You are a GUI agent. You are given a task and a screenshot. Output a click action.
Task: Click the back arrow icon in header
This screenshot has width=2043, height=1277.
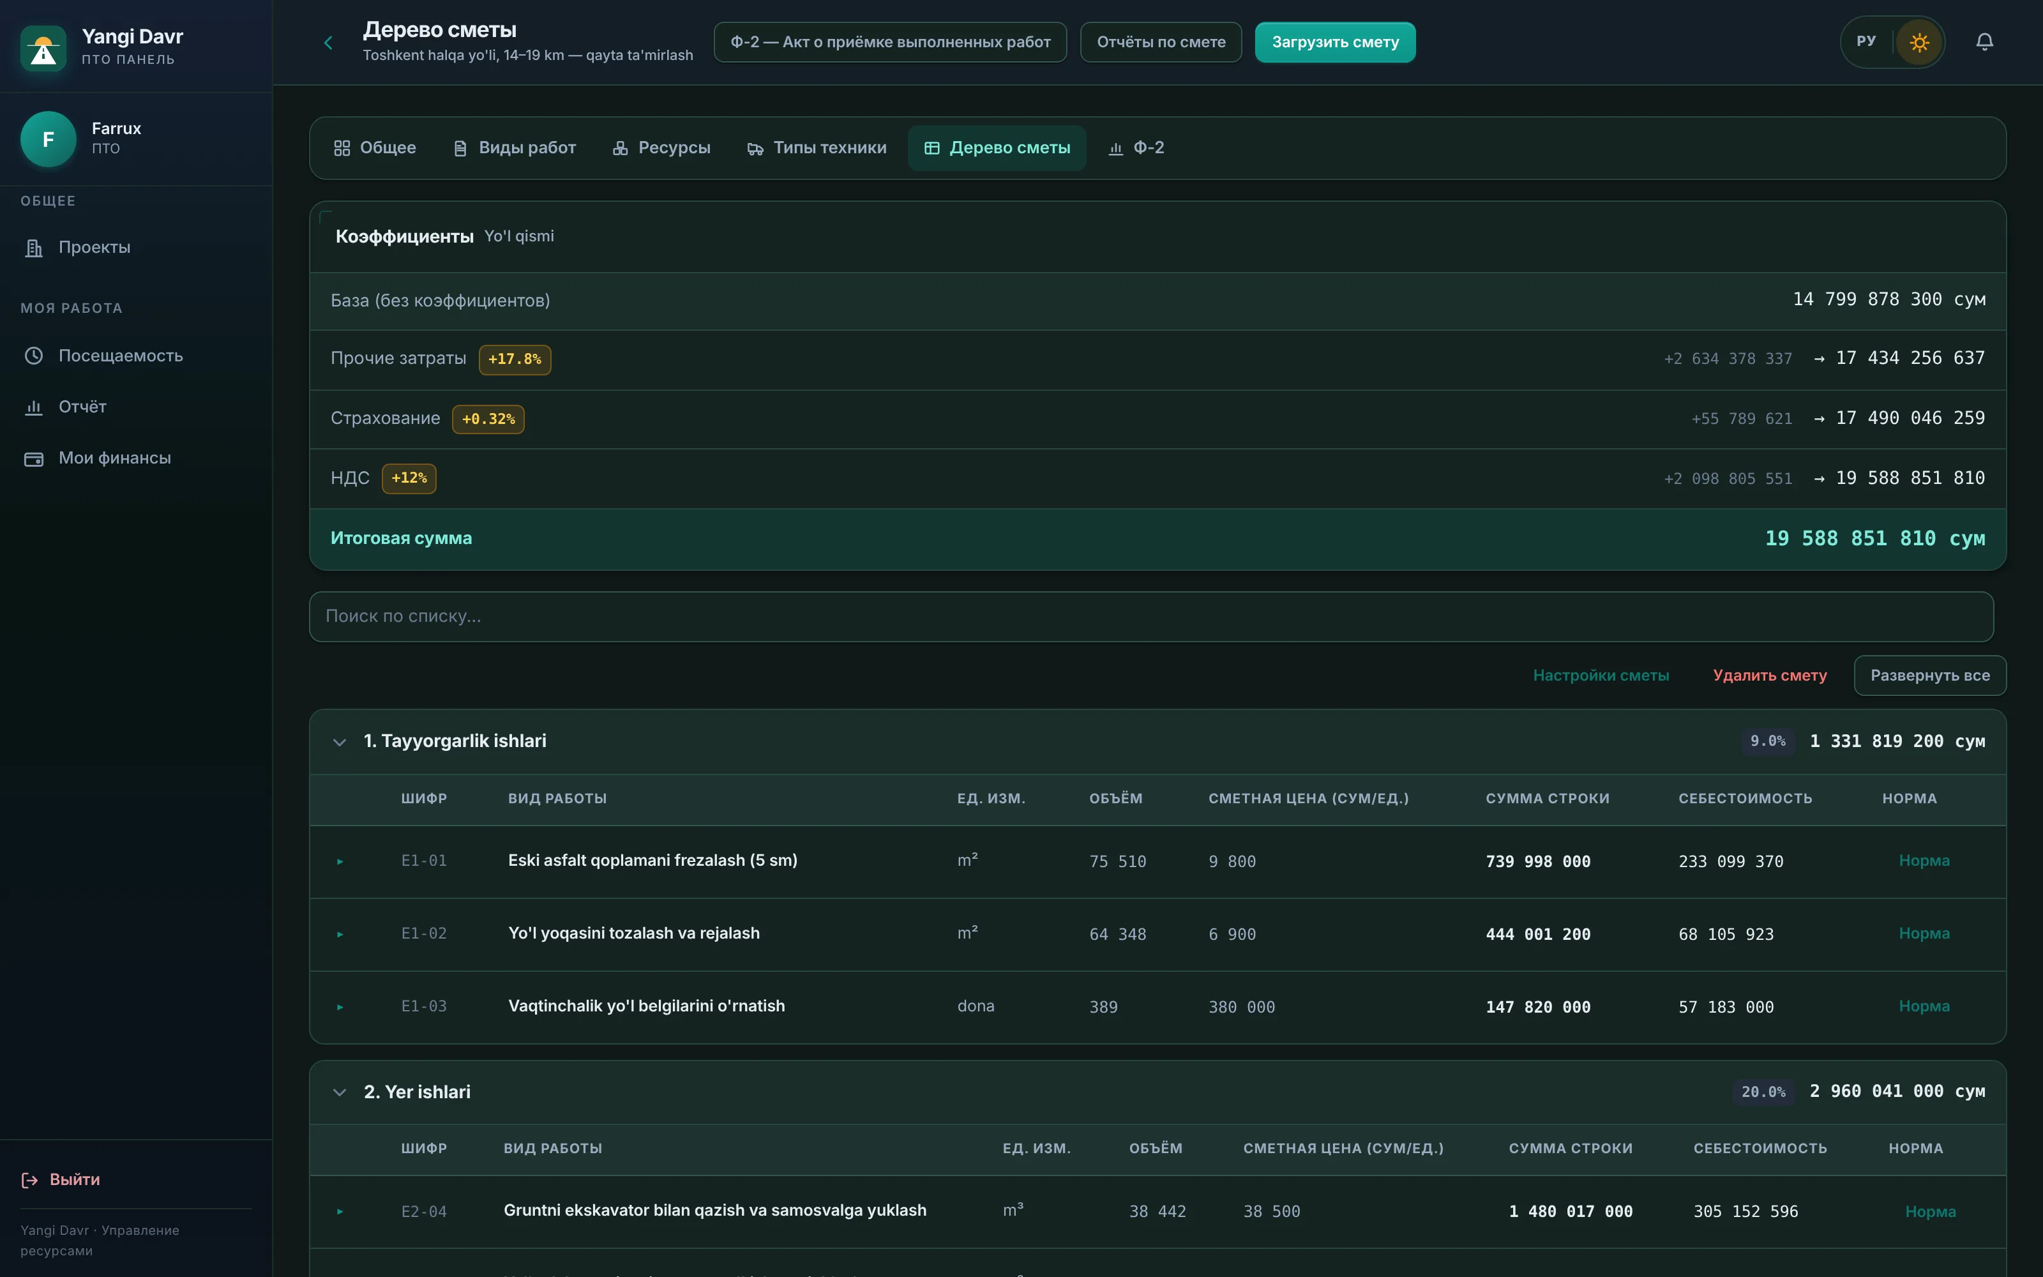pos(328,42)
